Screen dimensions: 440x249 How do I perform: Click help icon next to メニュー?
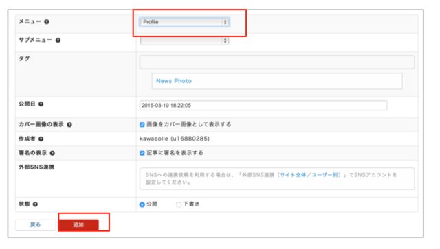[x=47, y=21]
